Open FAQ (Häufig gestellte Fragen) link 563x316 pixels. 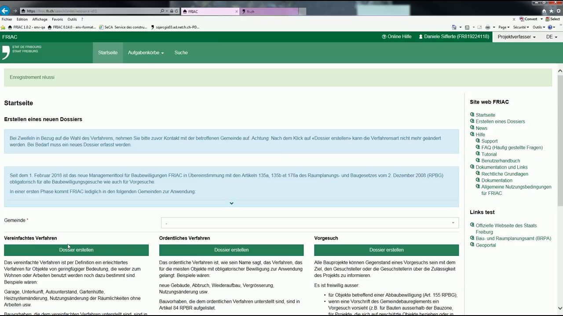[x=512, y=148]
